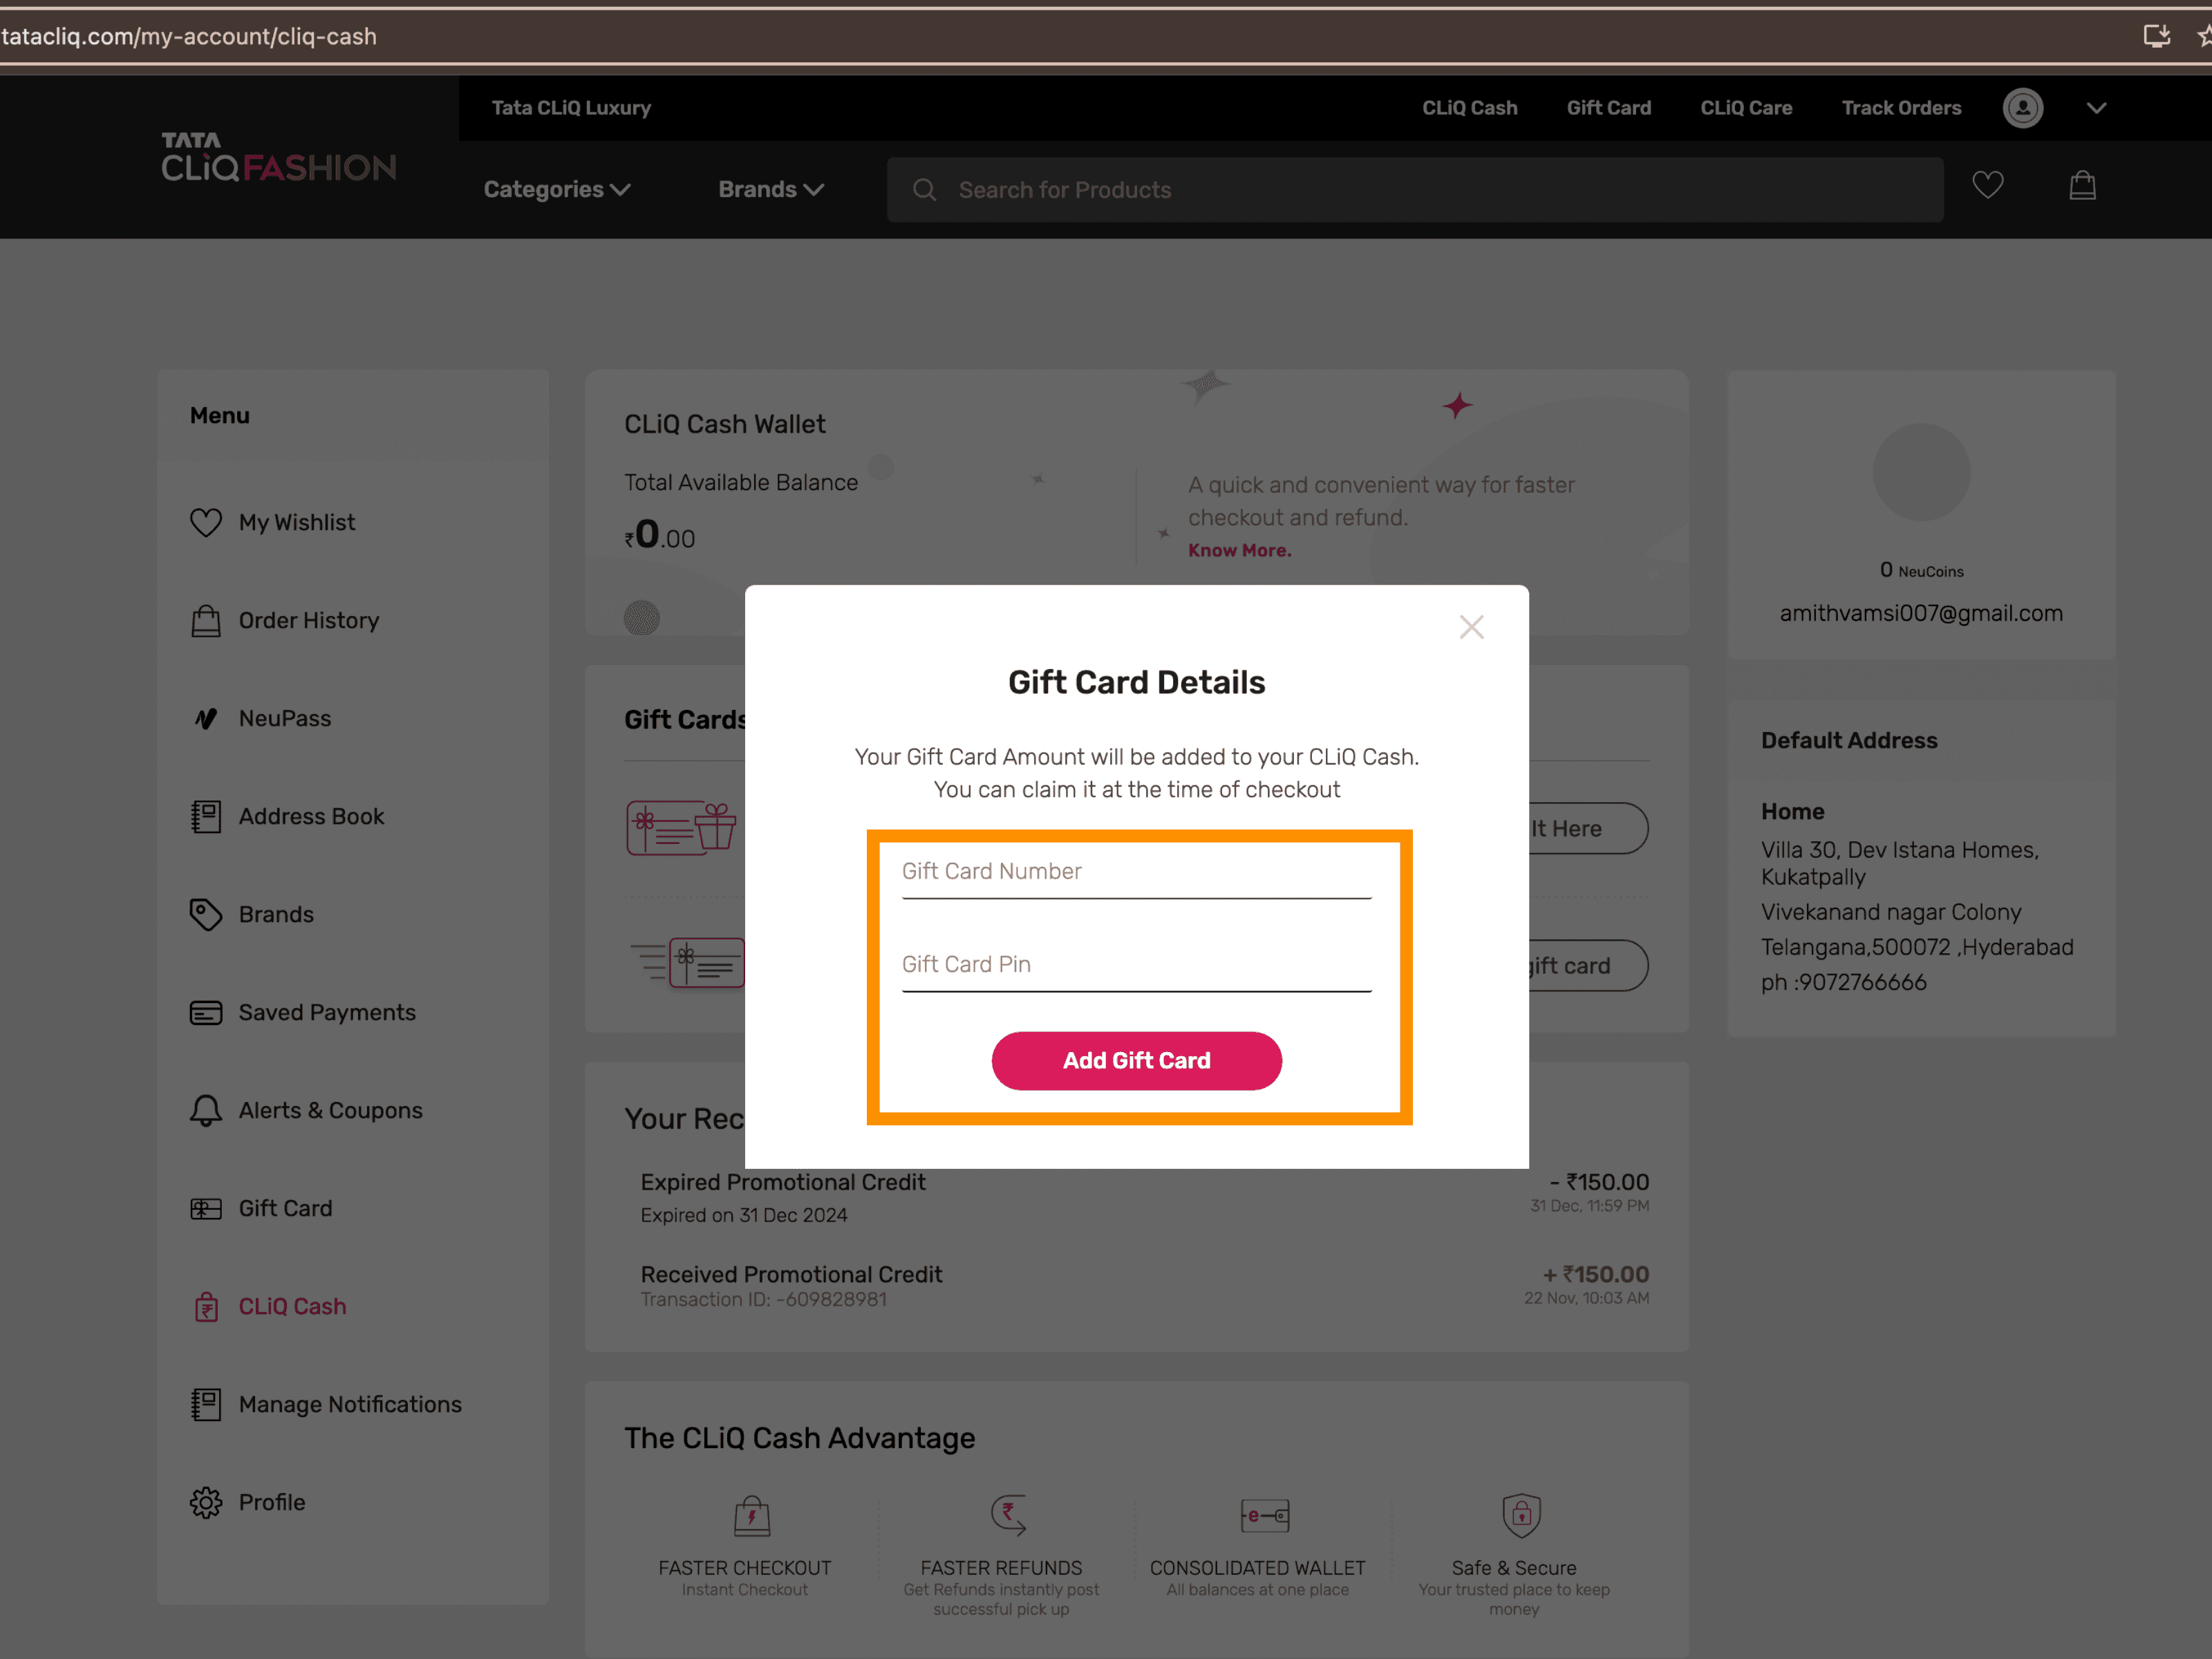Open My Wishlist in the menu

click(296, 522)
